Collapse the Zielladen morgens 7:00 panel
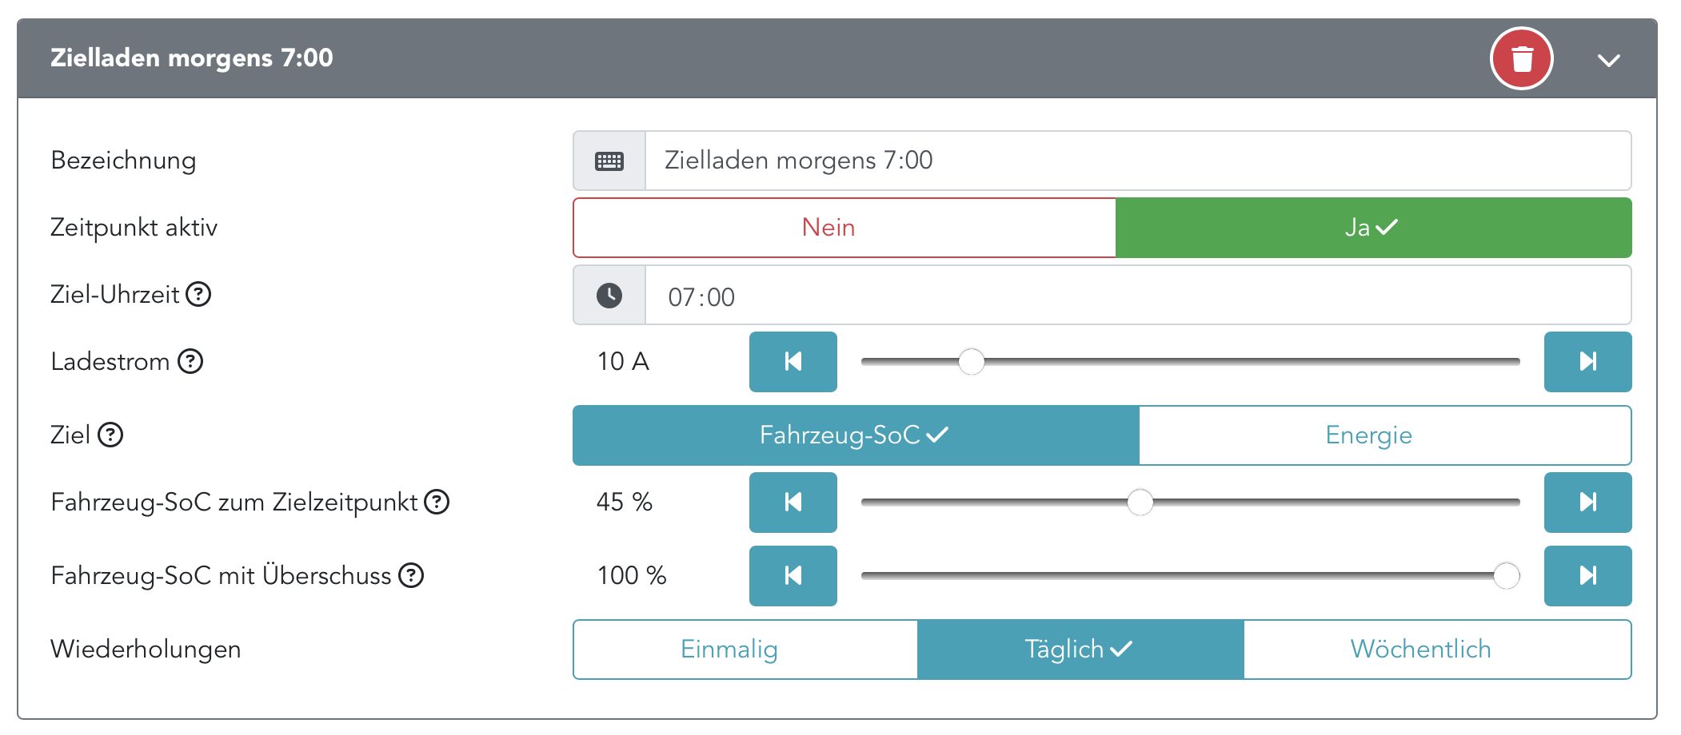 1608,61
